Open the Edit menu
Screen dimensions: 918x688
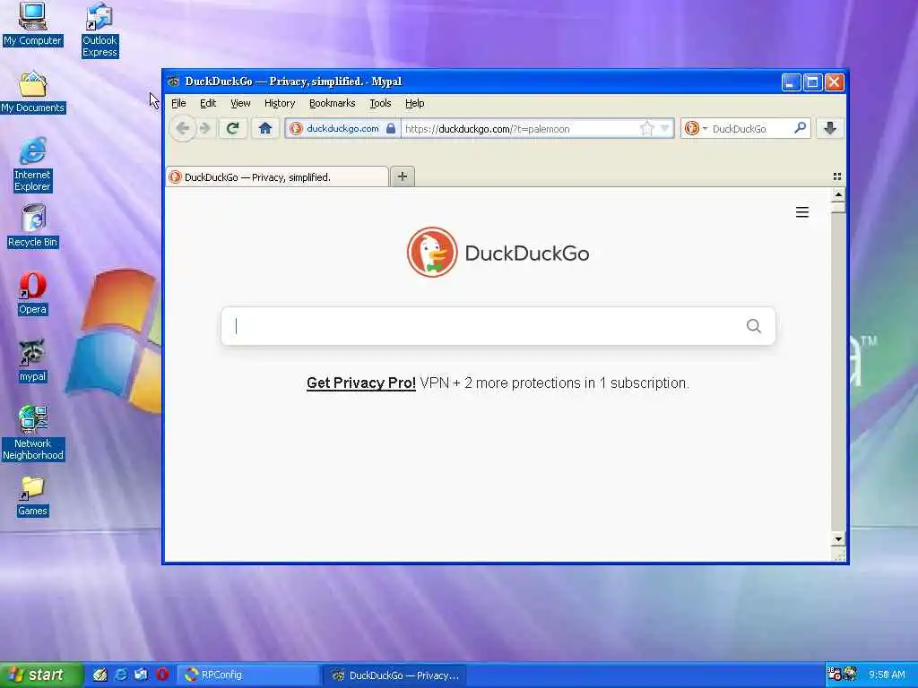coord(208,103)
